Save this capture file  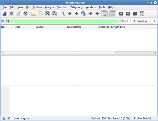(40, 14)
